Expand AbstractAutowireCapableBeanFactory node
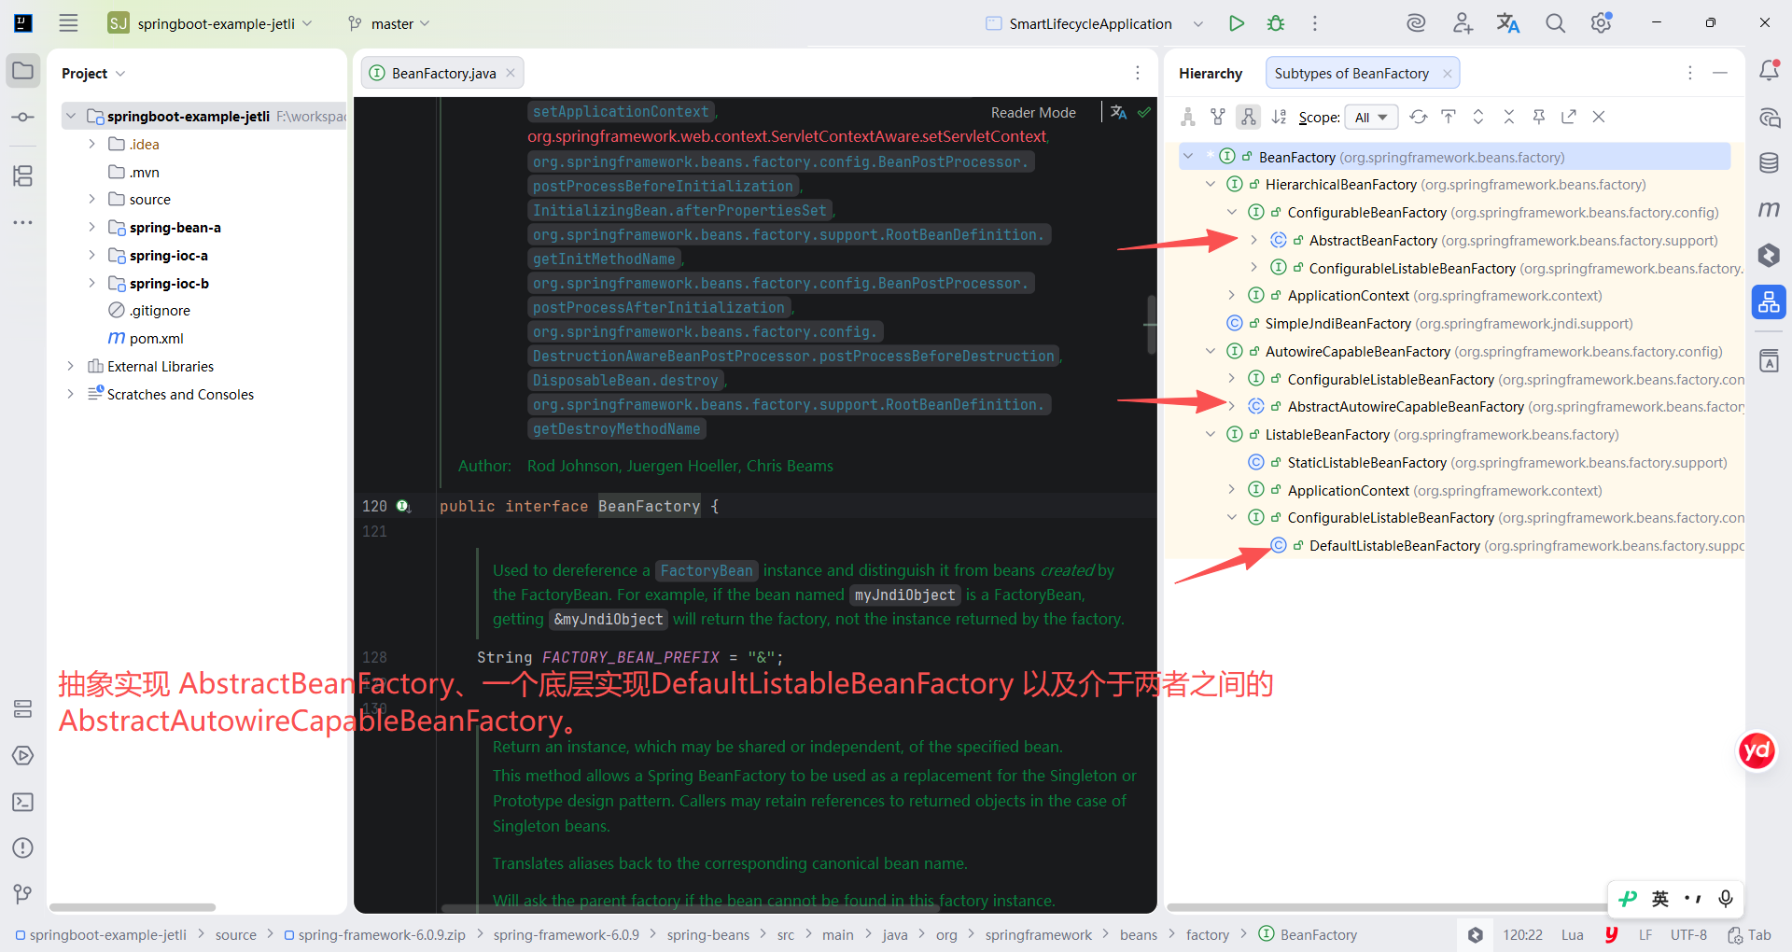The image size is (1792, 952). [1232, 406]
